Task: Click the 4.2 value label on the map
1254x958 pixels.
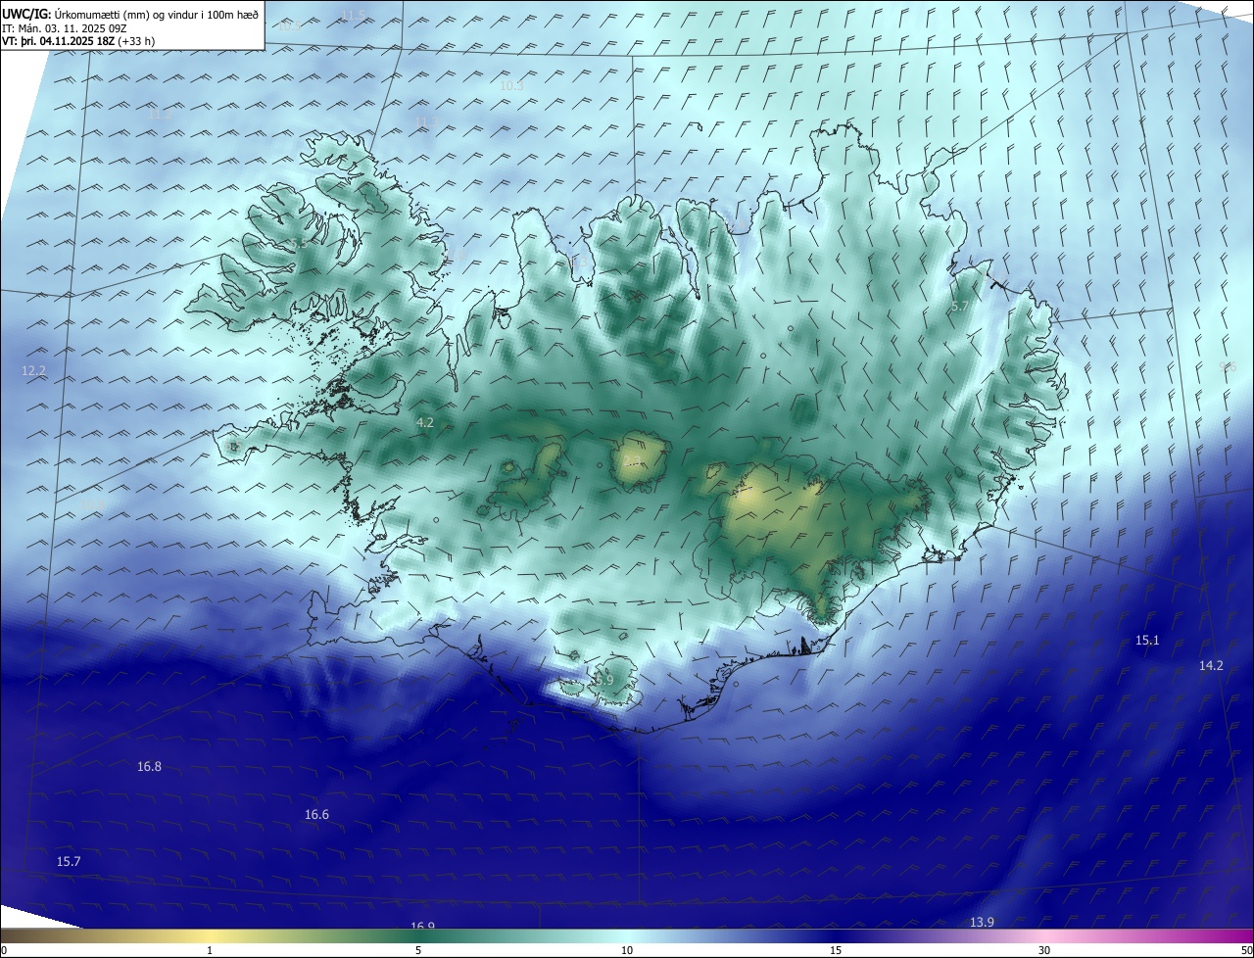Action: (x=425, y=423)
